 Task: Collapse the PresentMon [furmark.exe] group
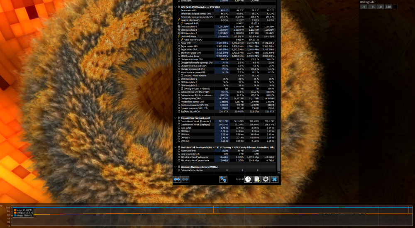[175, 118]
